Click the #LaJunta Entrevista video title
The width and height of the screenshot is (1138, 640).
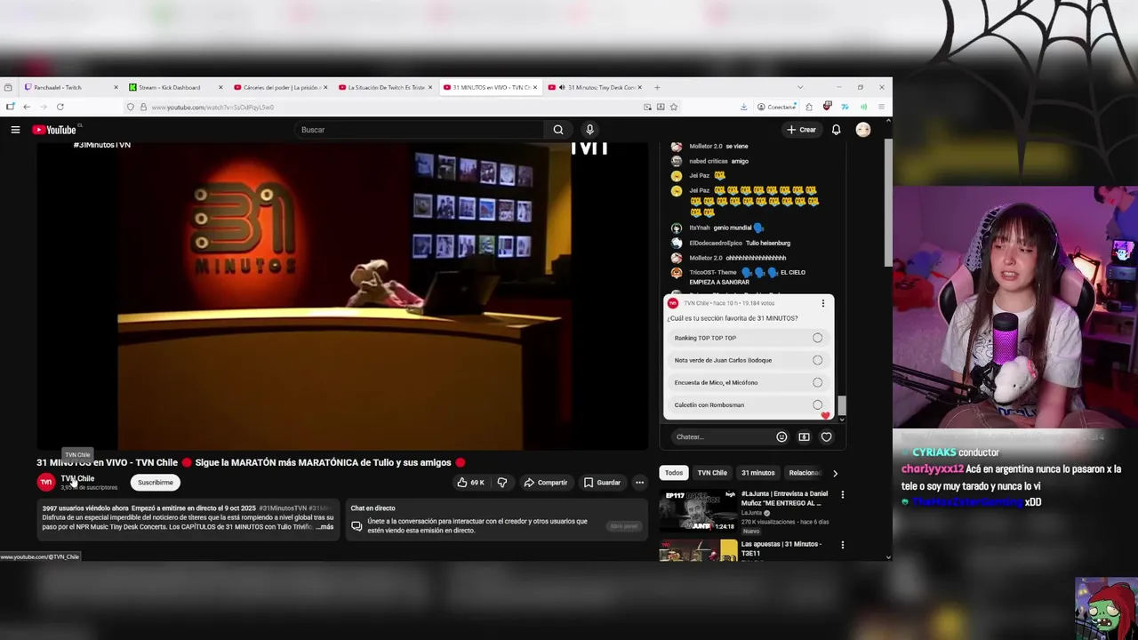[785, 498]
